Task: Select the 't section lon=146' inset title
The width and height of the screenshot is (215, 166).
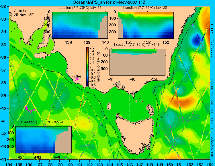Action: coord(137,45)
